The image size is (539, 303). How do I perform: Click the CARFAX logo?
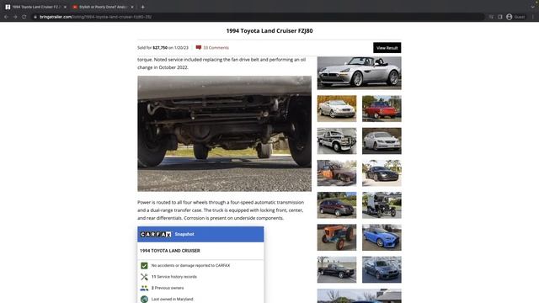tap(156, 234)
